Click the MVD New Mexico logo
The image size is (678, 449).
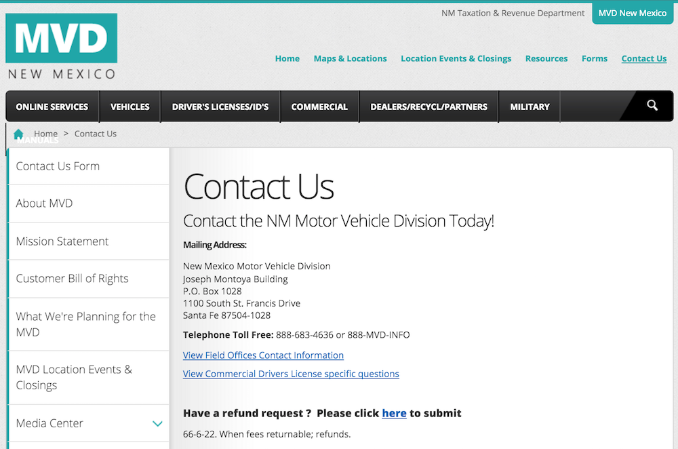(62, 46)
